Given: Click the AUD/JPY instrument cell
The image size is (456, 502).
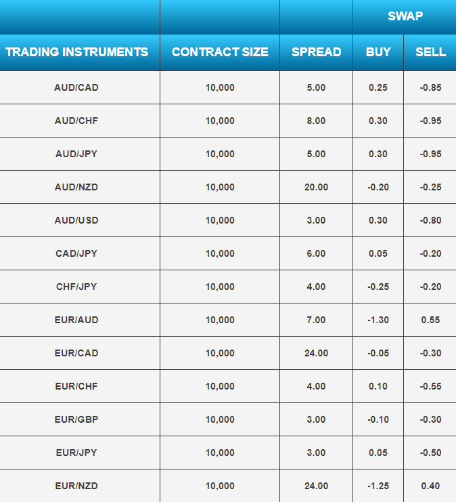Looking at the screenshot, I should 76,154.
